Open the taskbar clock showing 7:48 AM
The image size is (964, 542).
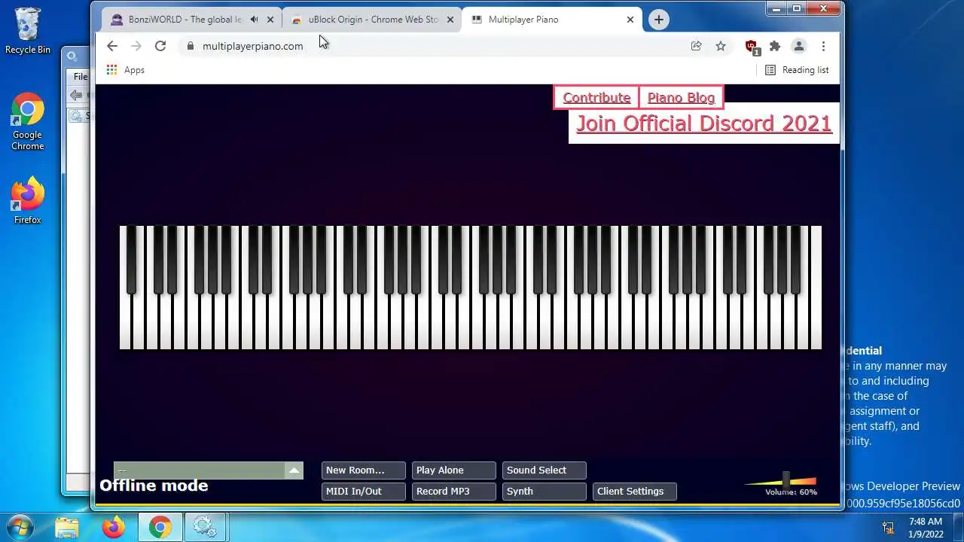click(x=926, y=528)
